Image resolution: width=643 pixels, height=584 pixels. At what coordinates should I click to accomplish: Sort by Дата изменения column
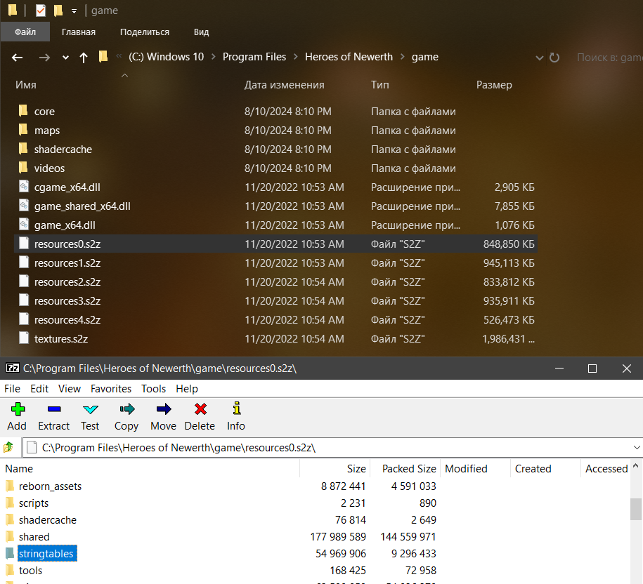[284, 85]
